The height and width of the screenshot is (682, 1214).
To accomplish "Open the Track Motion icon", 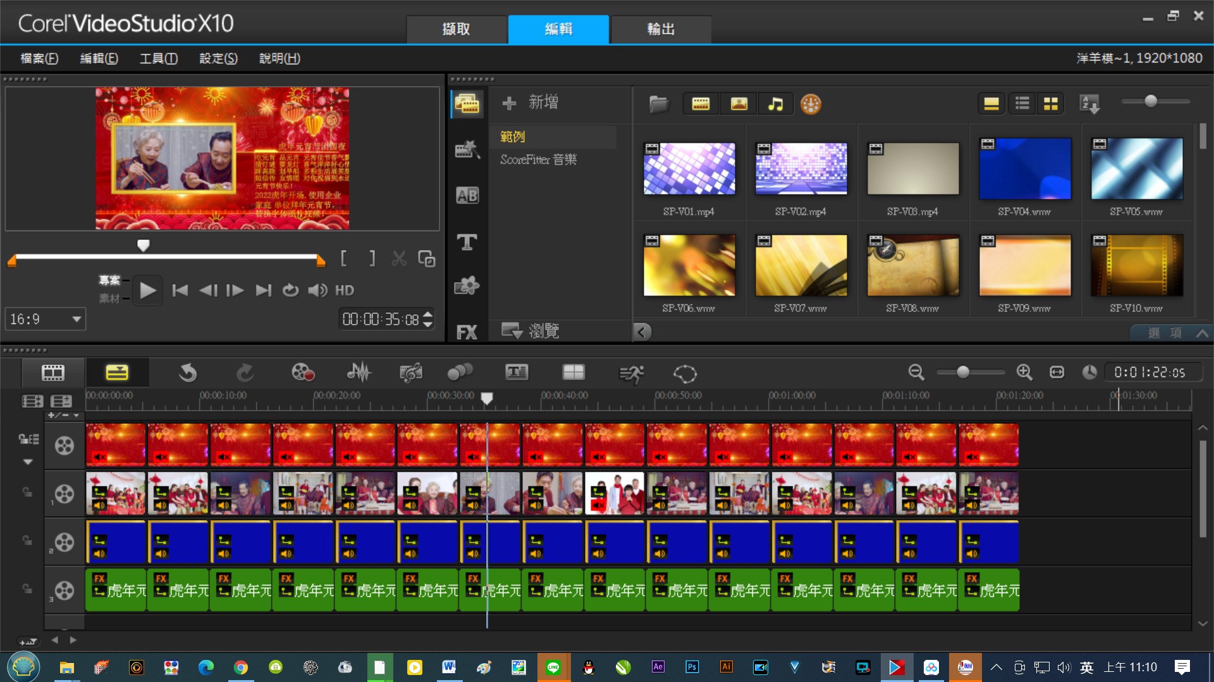I will tap(460, 373).
